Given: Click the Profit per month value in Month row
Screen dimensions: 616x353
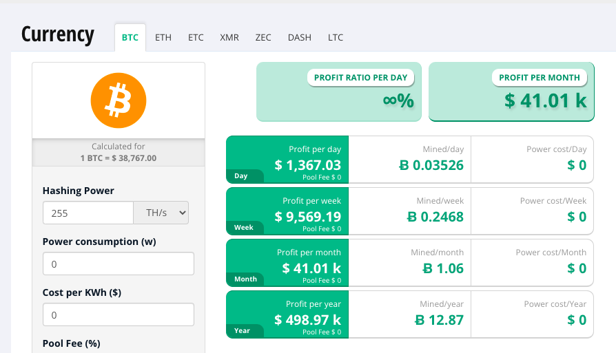Looking at the screenshot, I should pyautogui.click(x=311, y=268).
